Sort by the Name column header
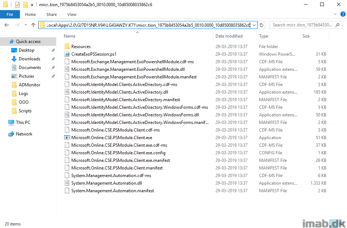The image size is (347, 228). click(70, 36)
